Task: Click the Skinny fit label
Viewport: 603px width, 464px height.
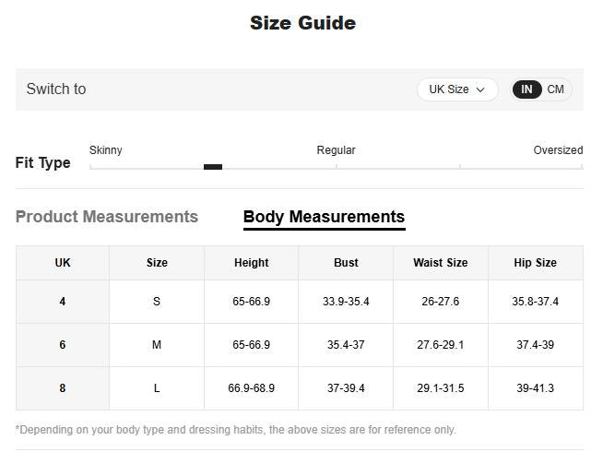Action: click(x=106, y=150)
